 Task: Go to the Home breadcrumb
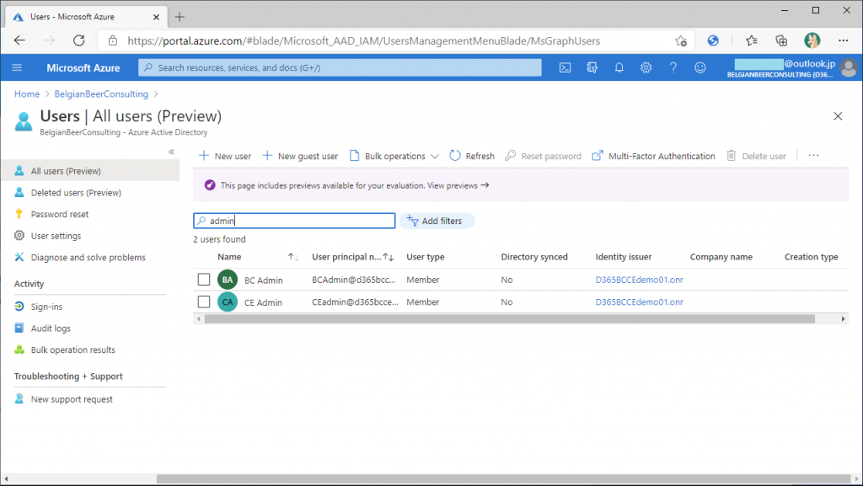pos(27,94)
